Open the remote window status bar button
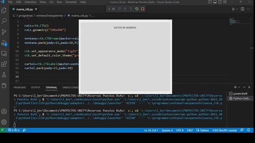This screenshot has width=255, height=143. [x=3, y=130]
